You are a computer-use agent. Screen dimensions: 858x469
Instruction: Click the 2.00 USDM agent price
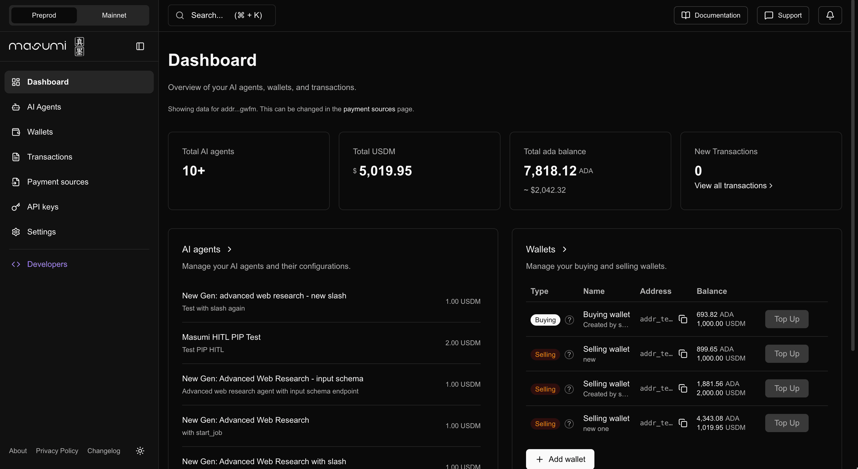(x=463, y=343)
